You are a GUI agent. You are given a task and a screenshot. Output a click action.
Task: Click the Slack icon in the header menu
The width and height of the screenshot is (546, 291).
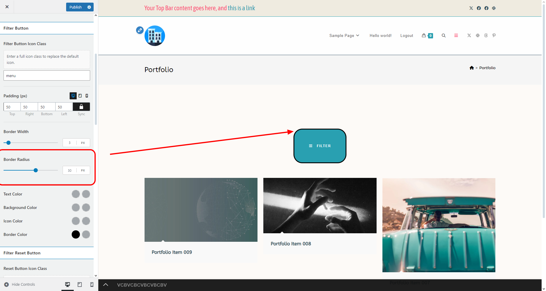point(478,35)
